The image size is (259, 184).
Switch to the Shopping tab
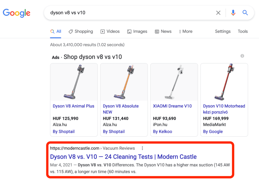(81, 31)
